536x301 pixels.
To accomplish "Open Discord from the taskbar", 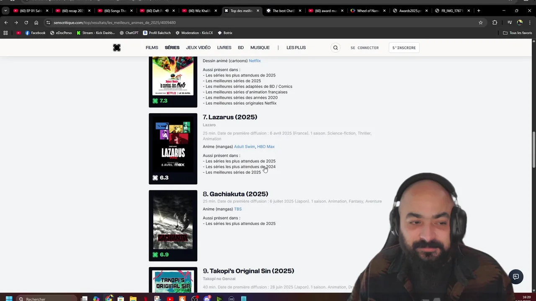I will pos(206,298).
